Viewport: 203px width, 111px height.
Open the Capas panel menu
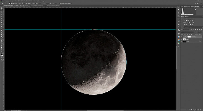202,27
